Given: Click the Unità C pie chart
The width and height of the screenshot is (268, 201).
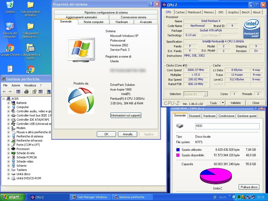Looking at the screenshot, I should click(x=216, y=176).
